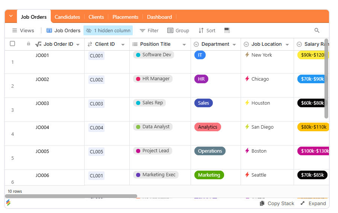Toggle the 1 hidden column control

tap(108, 30)
